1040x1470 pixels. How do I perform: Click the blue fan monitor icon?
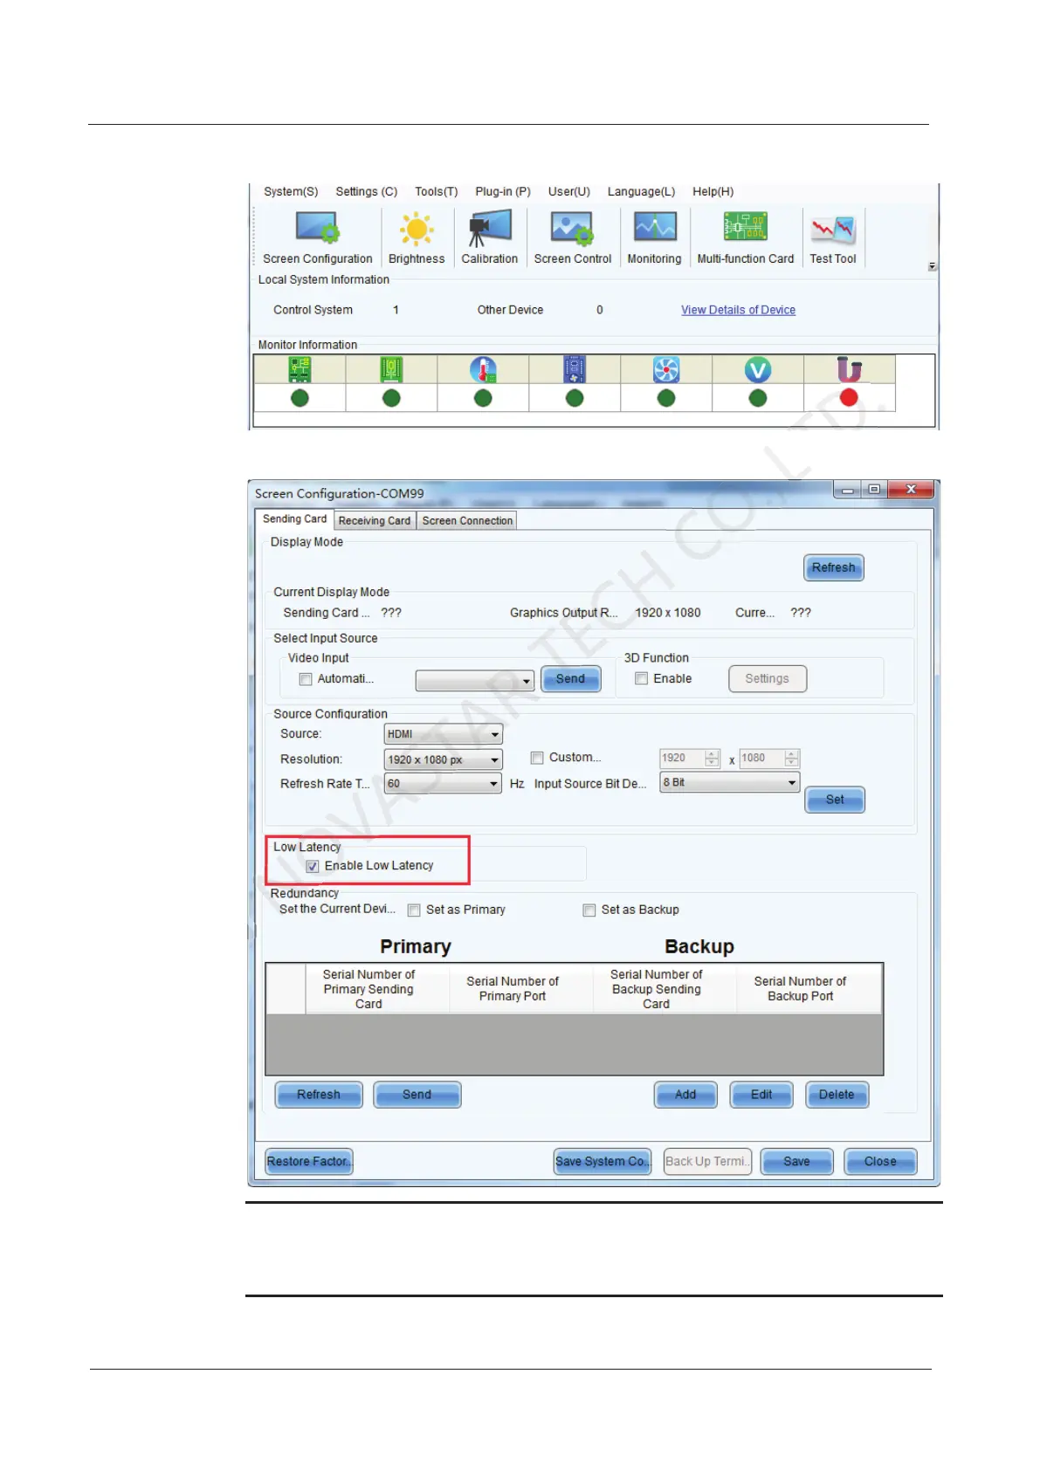(x=666, y=369)
